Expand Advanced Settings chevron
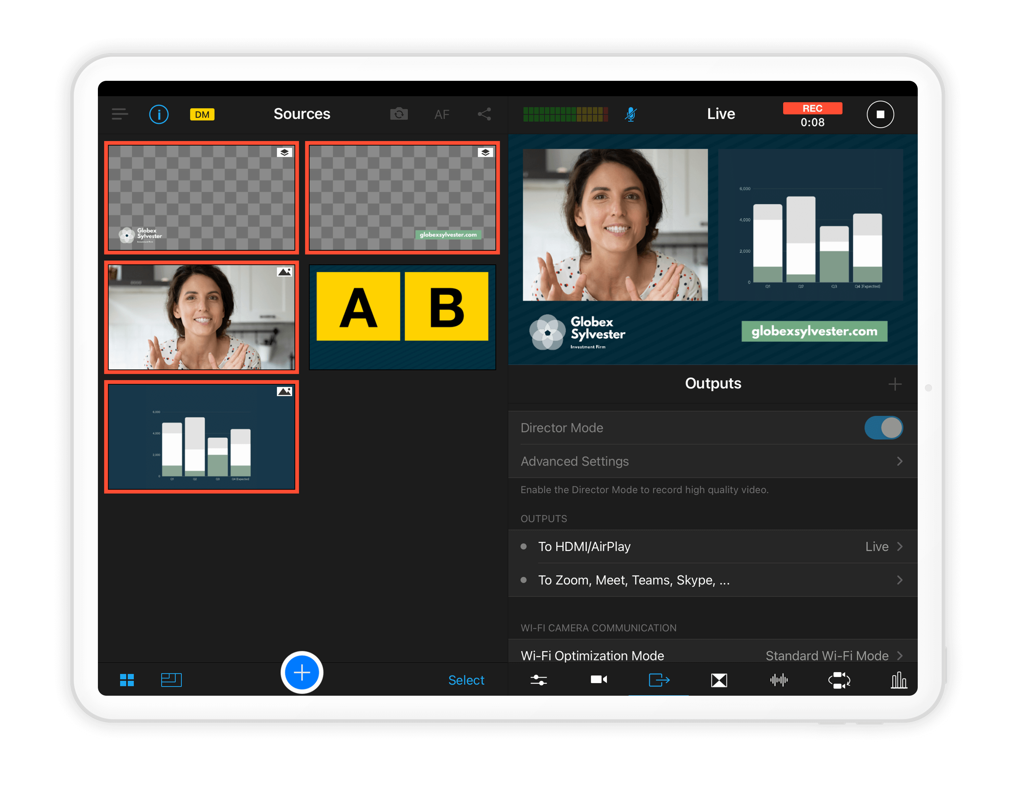Viewport: 1017px width, 795px height. point(899,461)
